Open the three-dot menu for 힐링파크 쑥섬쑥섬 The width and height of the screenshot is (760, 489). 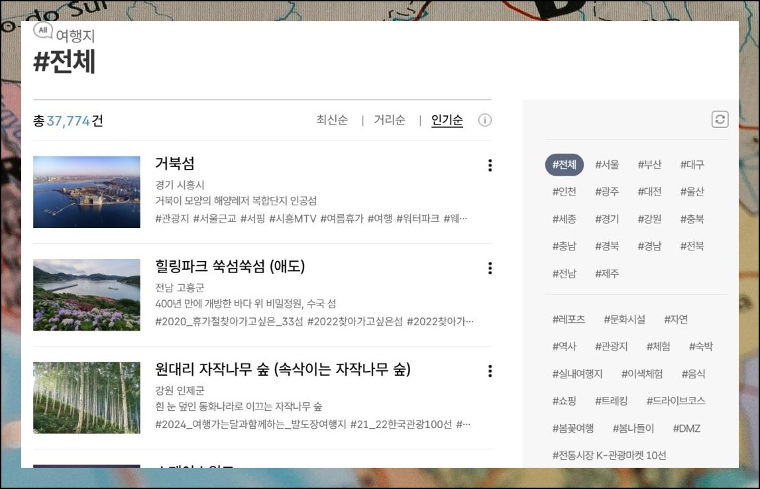tap(490, 268)
